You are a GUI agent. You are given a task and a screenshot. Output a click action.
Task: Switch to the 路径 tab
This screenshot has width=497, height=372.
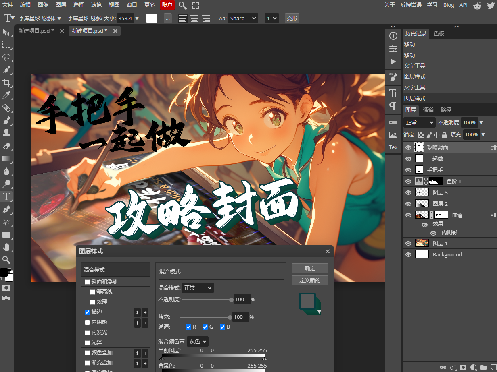(x=446, y=110)
